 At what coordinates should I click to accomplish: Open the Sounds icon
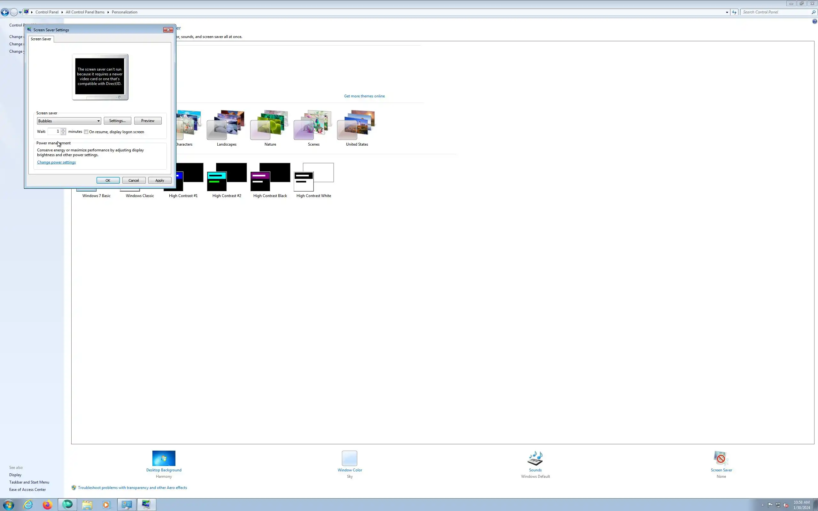(535, 458)
